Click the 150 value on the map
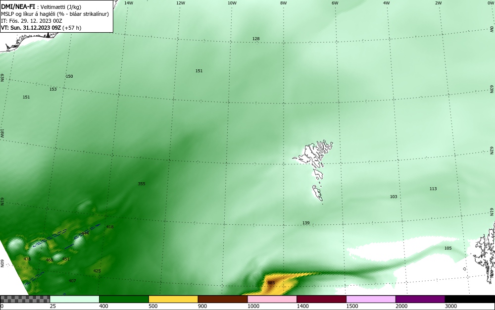 pyautogui.click(x=69, y=76)
